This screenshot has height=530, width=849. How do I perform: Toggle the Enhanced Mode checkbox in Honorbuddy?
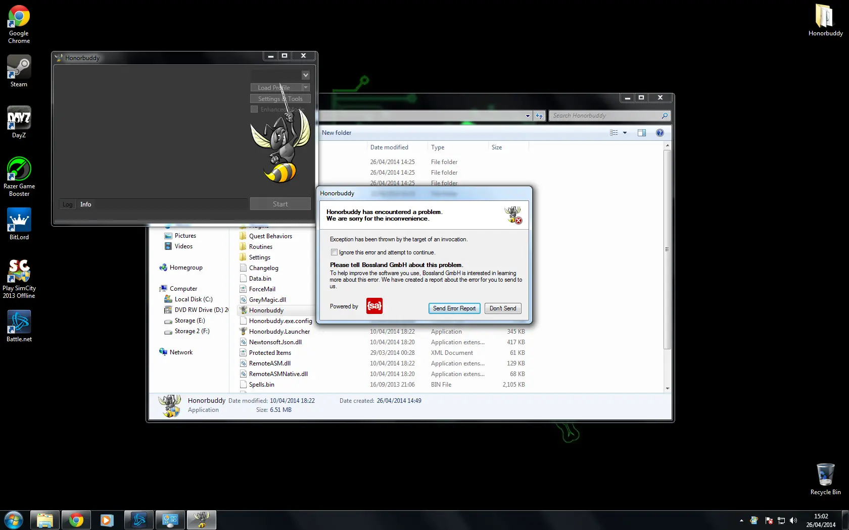pos(254,109)
